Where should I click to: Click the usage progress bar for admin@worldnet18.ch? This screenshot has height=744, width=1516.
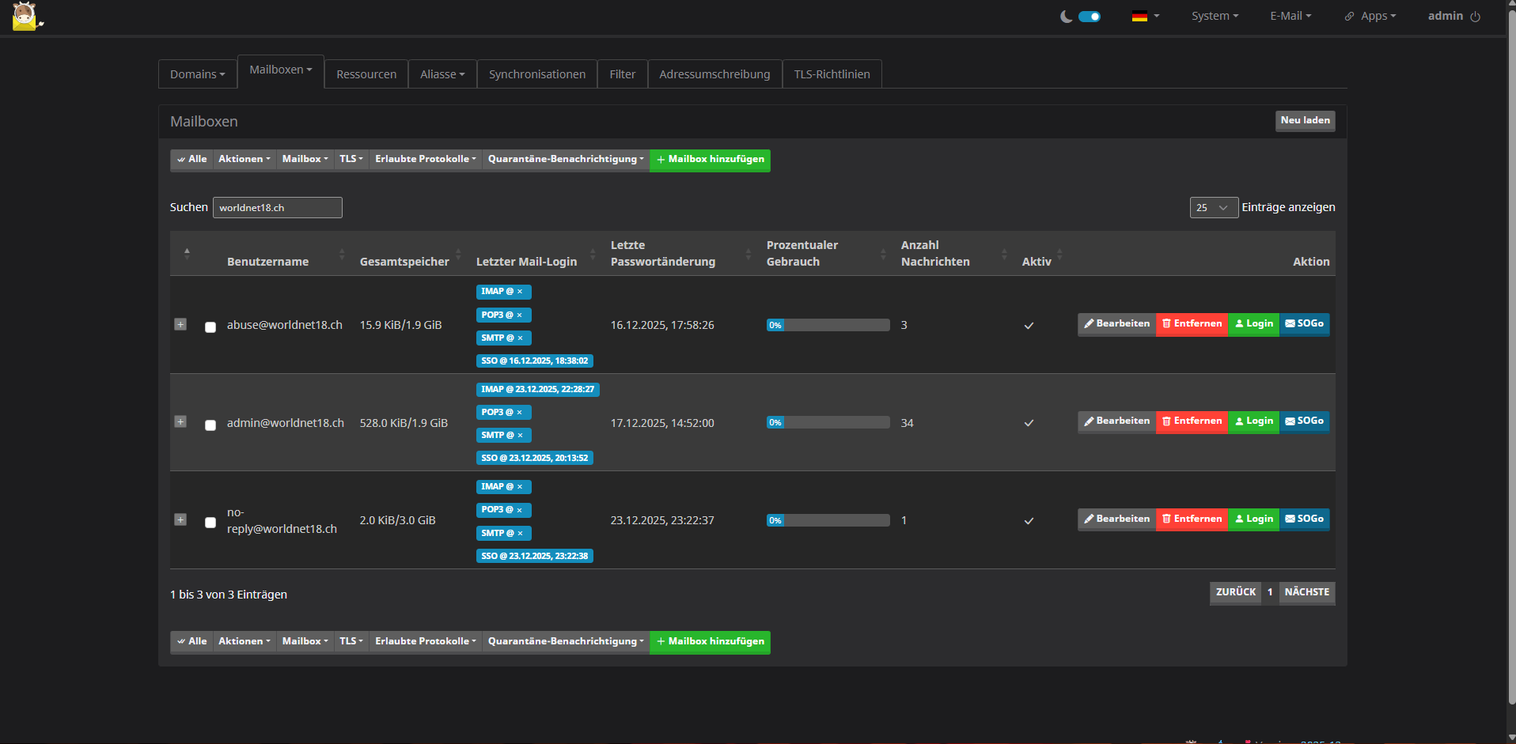click(827, 422)
